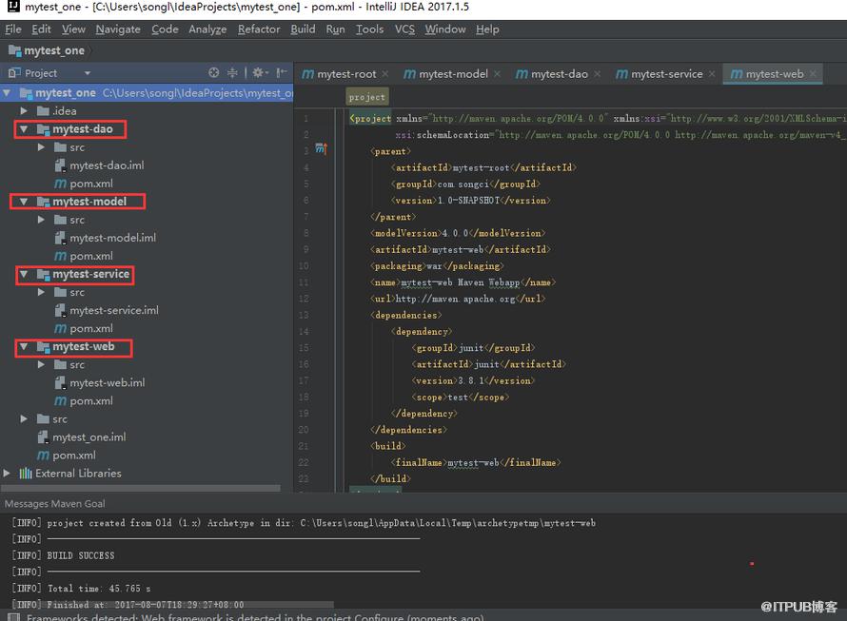Image resolution: width=847 pixels, height=621 pixels.
Task: Hide the Project tool window
Action: 282,72
